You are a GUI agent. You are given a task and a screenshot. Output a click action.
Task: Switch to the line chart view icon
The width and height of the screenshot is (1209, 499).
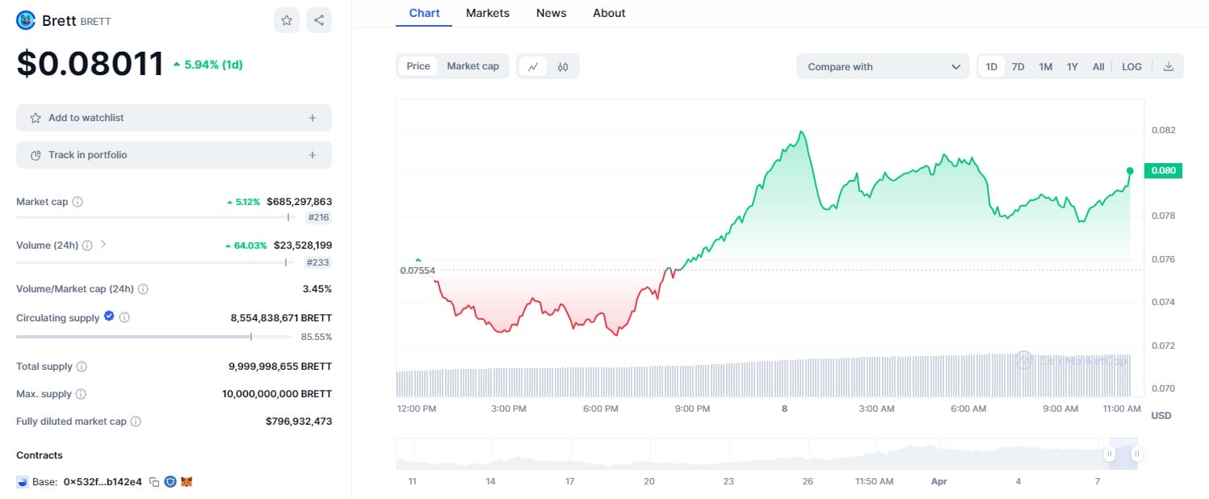(x=533, y=67)
